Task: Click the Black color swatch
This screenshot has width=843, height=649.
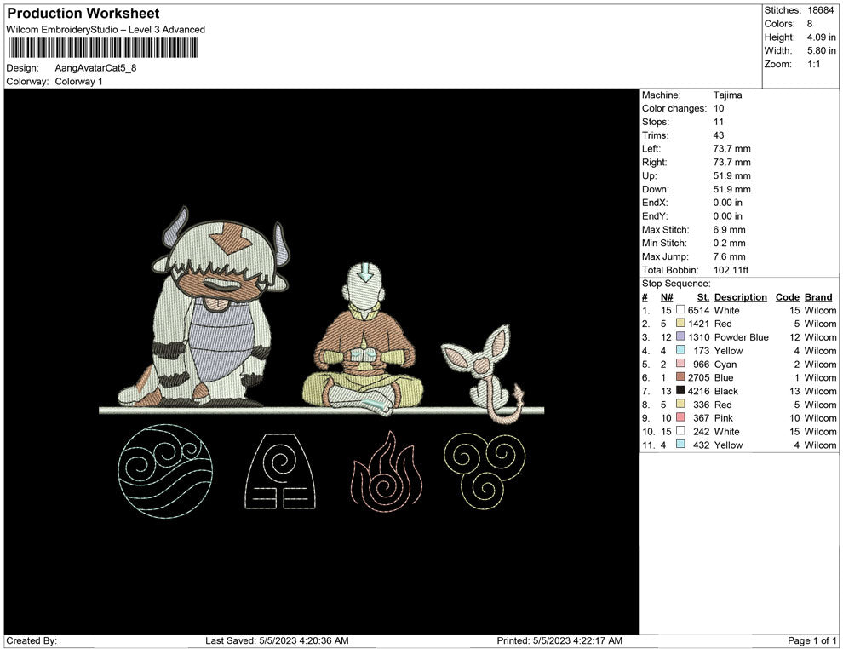Action: pyautogui.click(x=680, y=390)
